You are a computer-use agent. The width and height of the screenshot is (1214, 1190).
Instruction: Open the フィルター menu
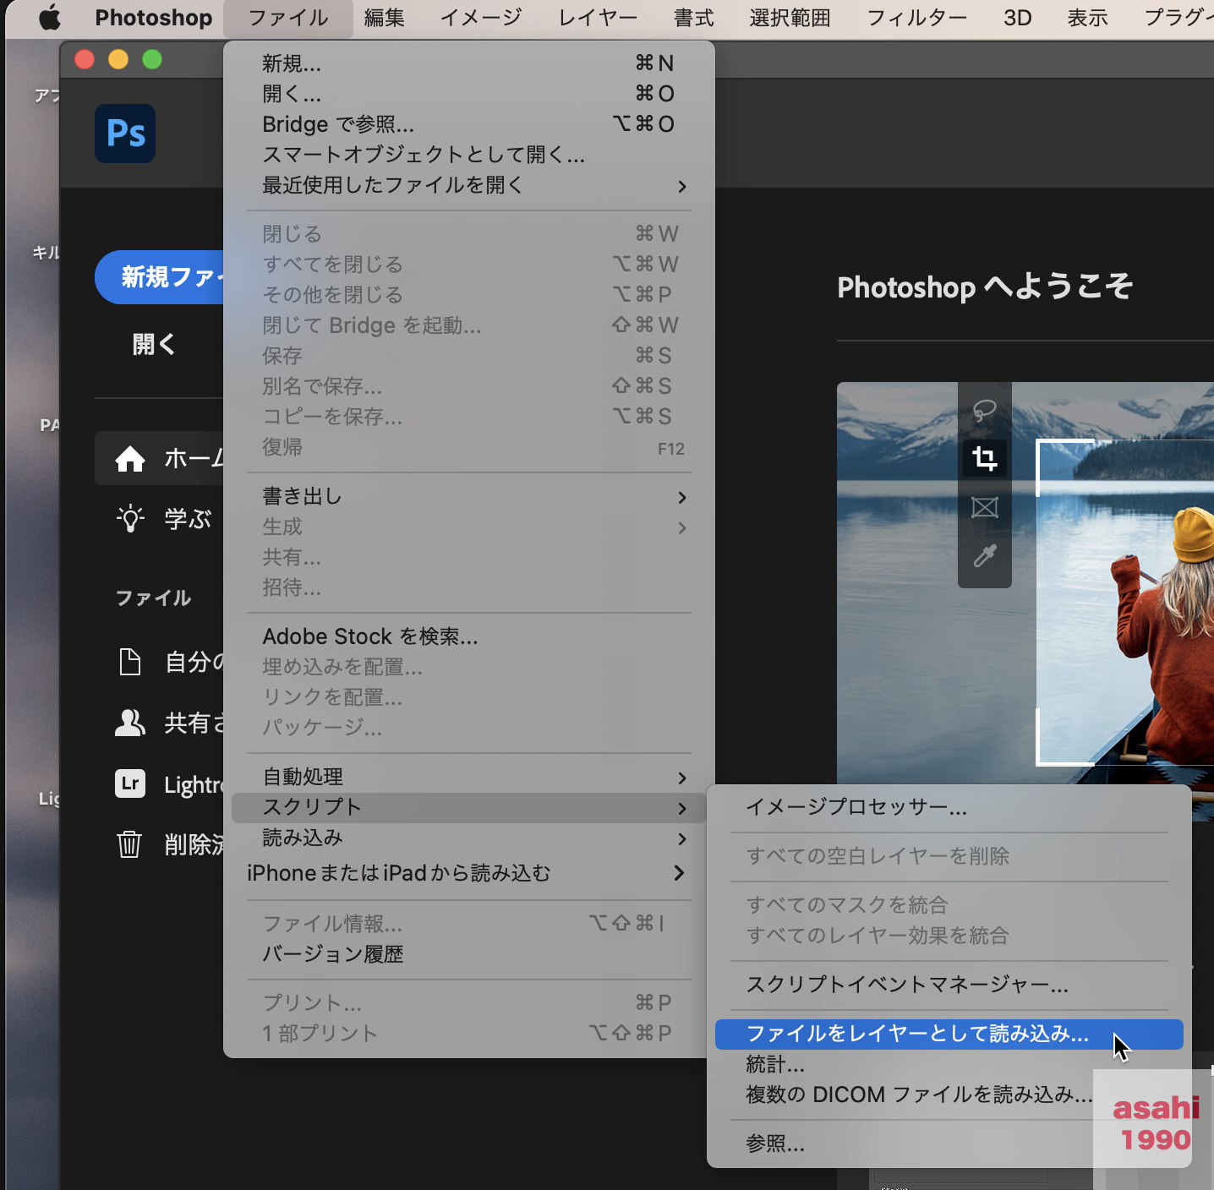pos(917,18)
